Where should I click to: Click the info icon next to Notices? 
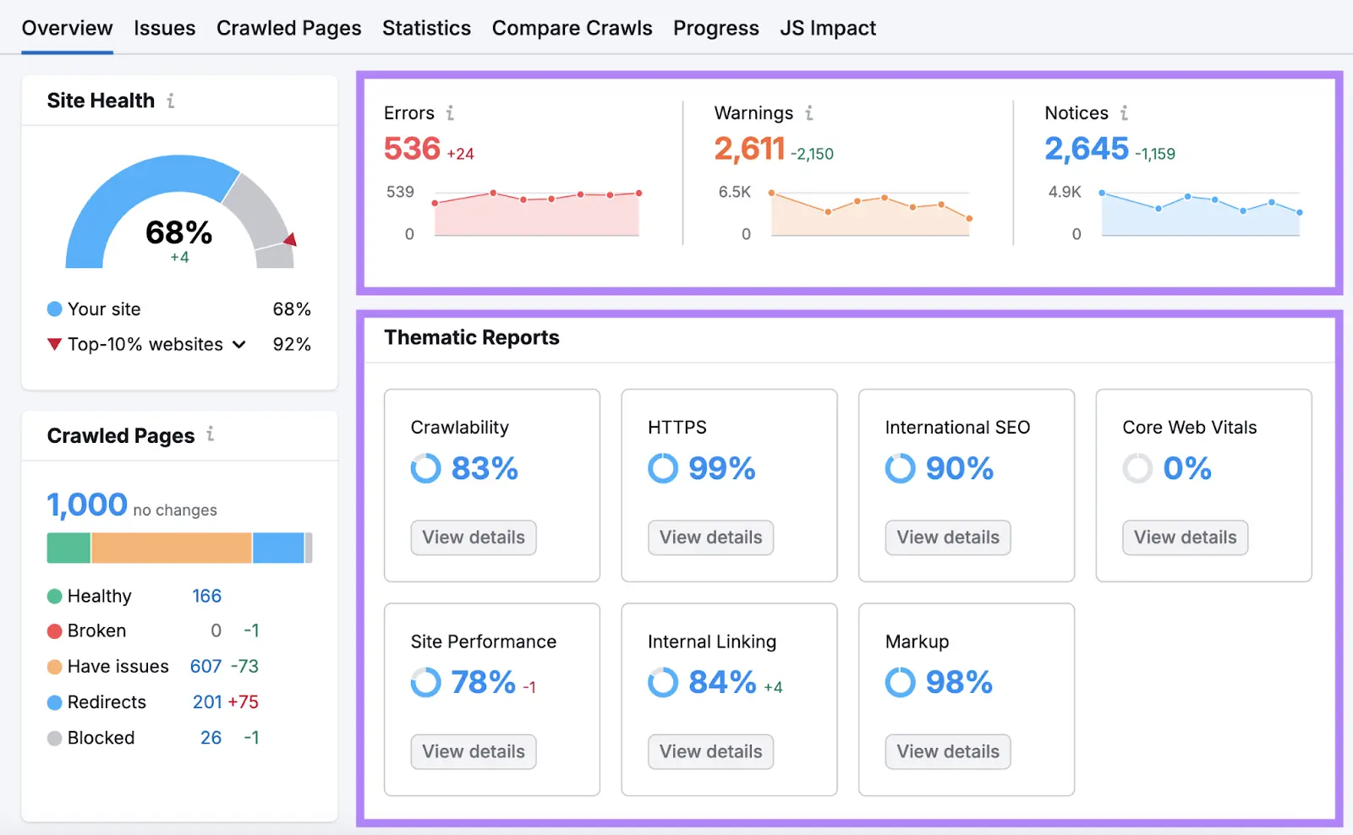coord(1125,112)
